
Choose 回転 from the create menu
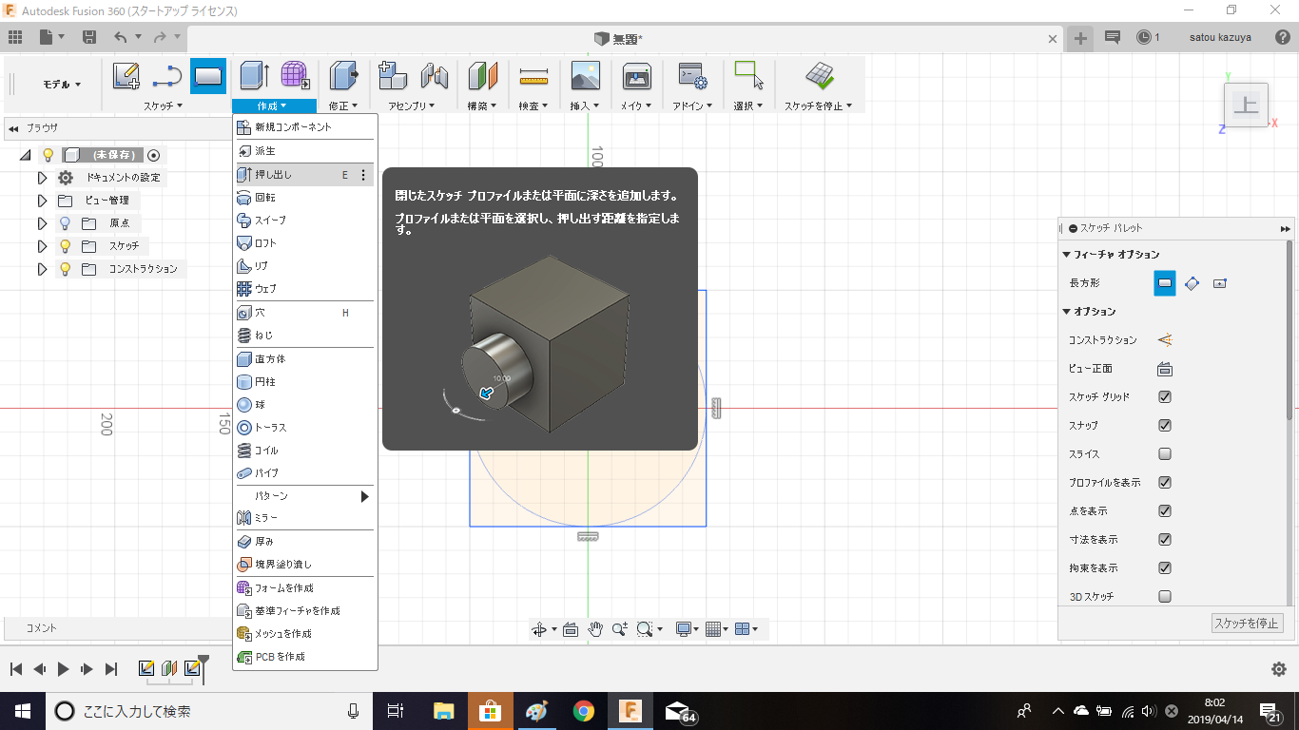303,198
